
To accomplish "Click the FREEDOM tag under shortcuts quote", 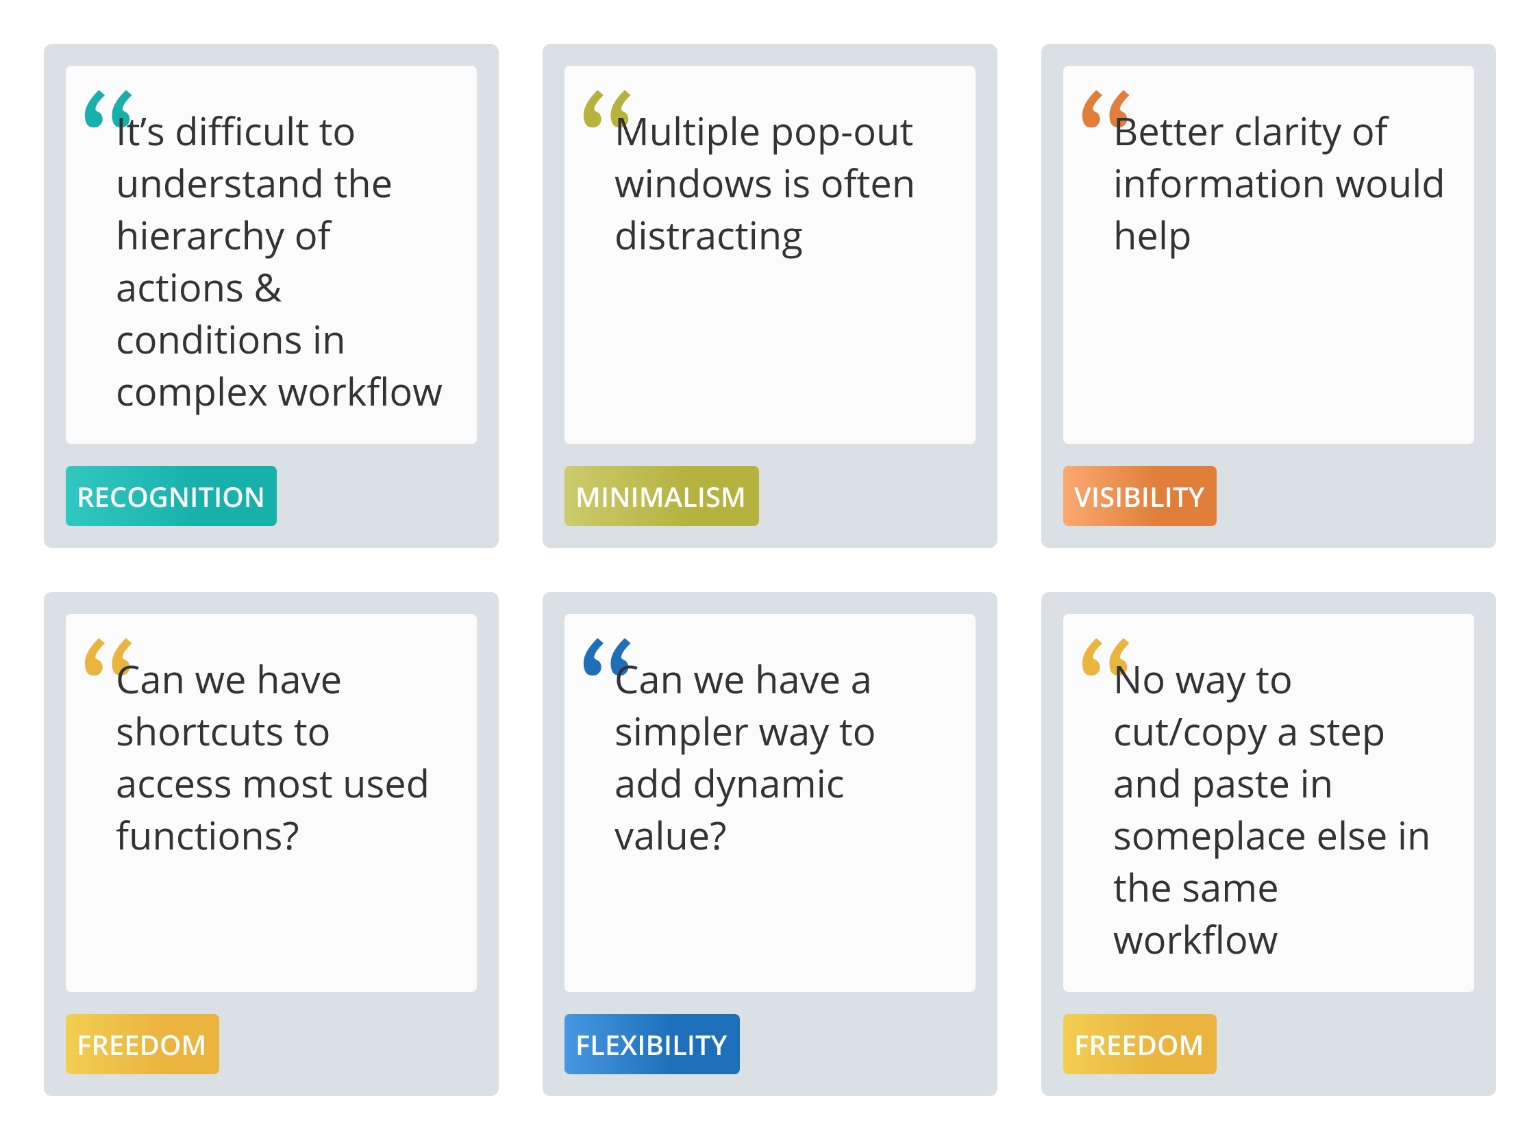I will [142, 1044].
